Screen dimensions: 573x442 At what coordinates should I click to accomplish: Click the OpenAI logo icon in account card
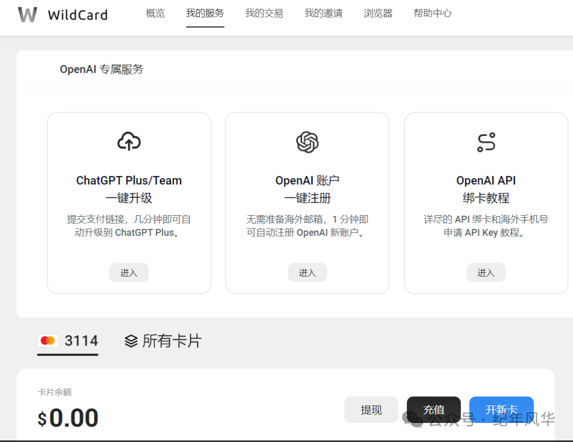[x=307, y=142]
